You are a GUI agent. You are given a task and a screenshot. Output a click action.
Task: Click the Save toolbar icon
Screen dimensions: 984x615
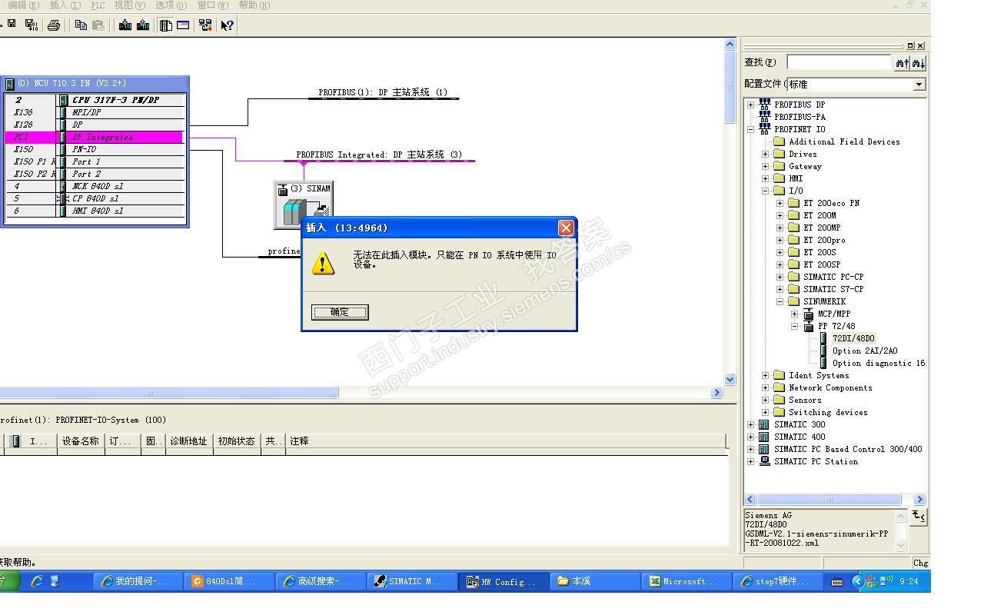(12, 25)
